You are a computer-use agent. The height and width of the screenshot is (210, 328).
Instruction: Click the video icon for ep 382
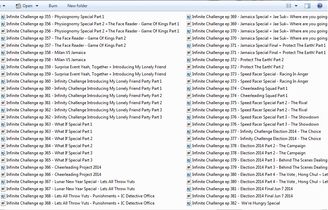[189, 203]
